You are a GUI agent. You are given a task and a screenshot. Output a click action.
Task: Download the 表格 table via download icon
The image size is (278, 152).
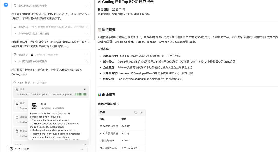tap(141, 112)
